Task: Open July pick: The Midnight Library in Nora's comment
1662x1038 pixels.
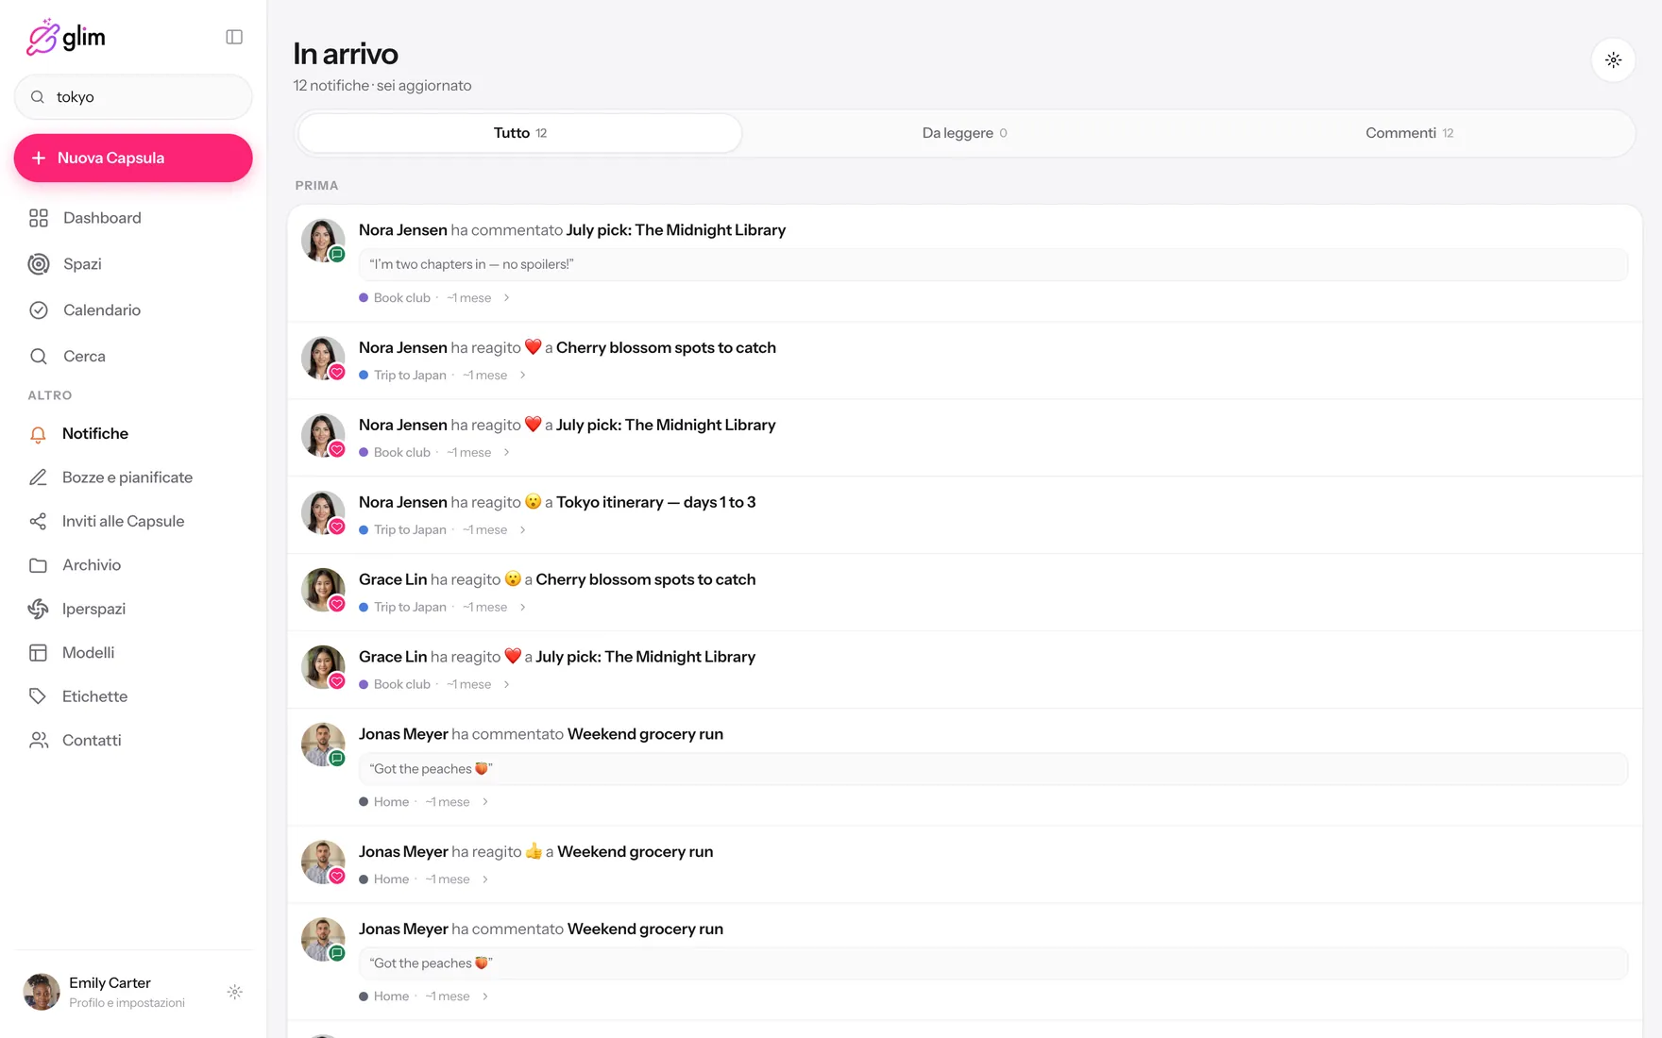Action: click(676, 230)
